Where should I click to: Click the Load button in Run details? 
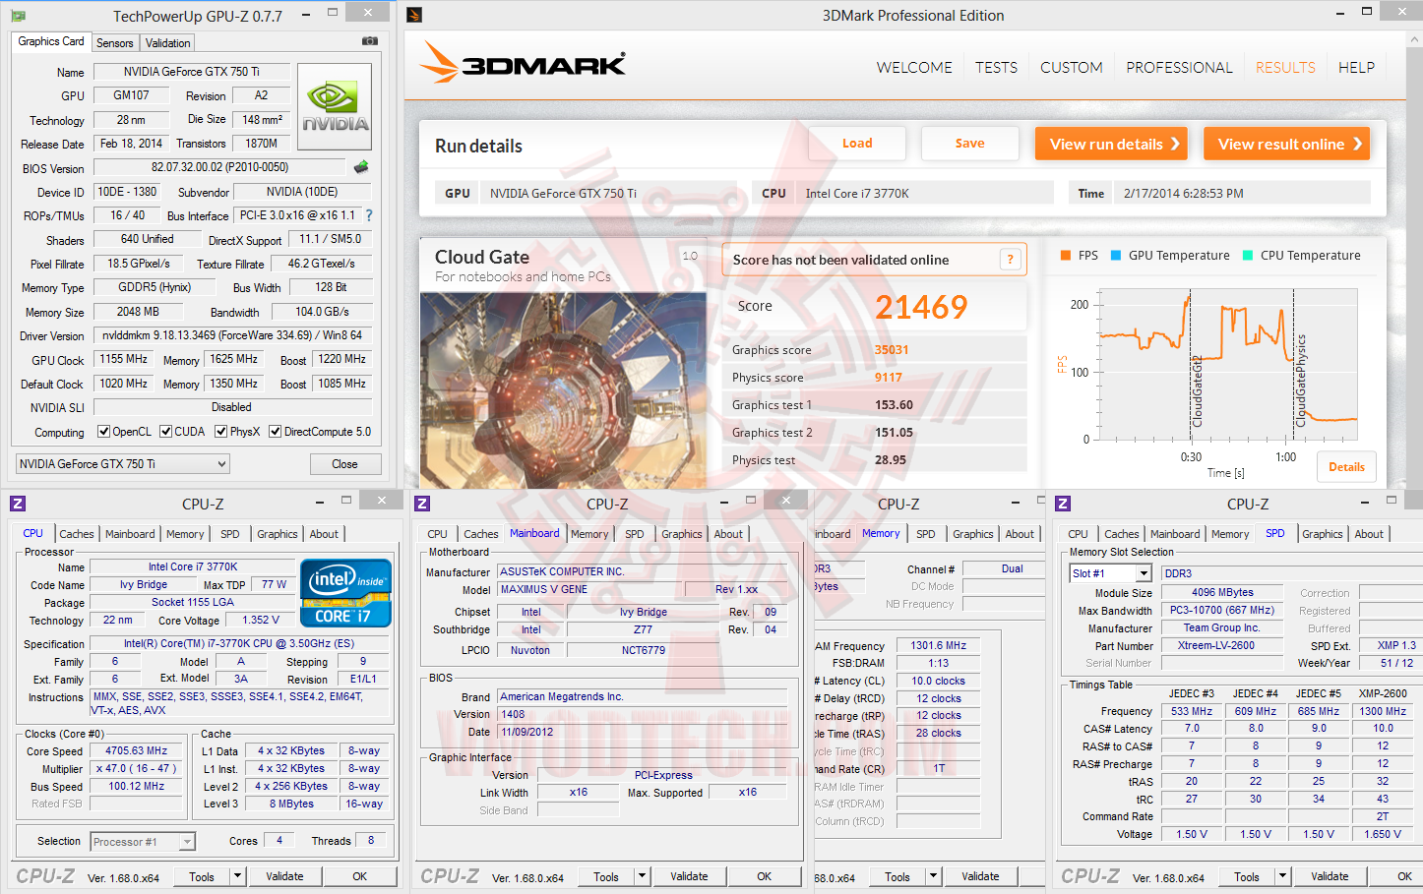coord(857,144)
